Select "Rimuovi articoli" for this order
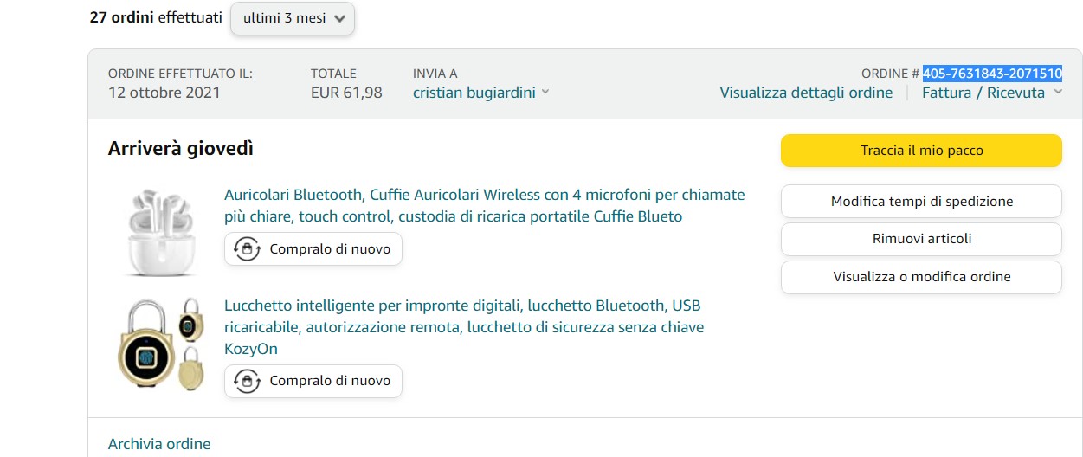Viewport: 1083px width, 457px height. [921, 239]
